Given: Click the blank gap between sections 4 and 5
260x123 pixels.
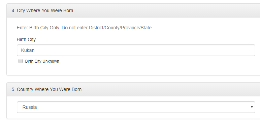Looking at the screenshot, I should pos(133,79).
